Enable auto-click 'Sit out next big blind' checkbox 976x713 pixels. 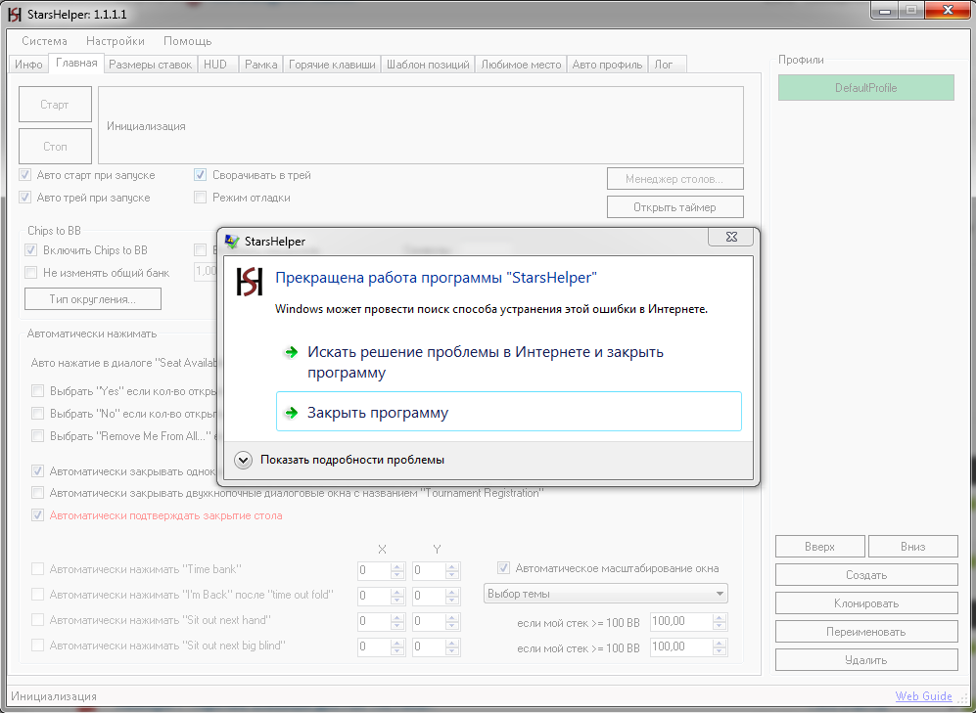pyautogui.click(x=37, y=646)
